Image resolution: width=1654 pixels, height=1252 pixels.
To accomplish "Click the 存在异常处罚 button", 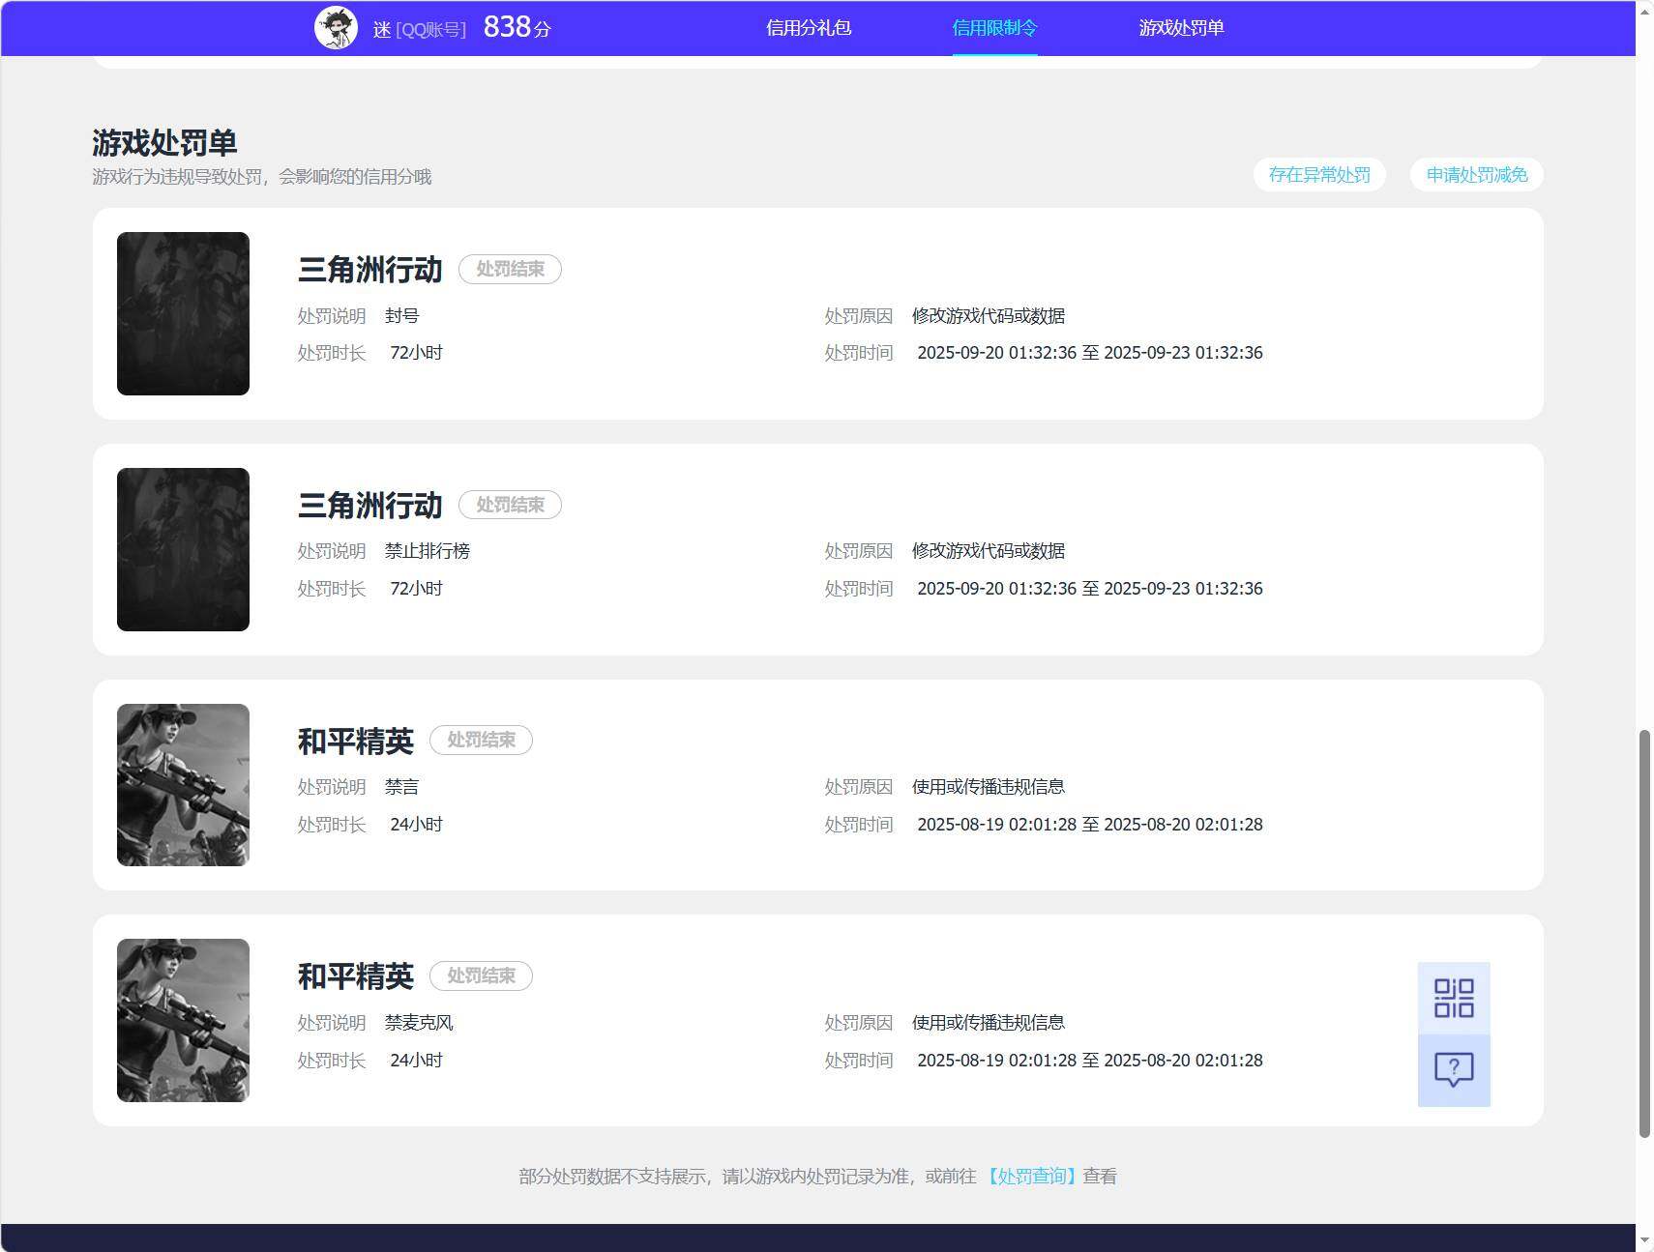I will (x=1319, y=175).
